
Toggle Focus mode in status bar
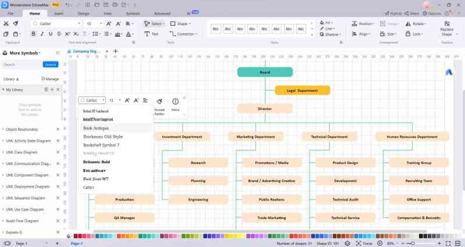pyautogui.click(x=364, y=244)
